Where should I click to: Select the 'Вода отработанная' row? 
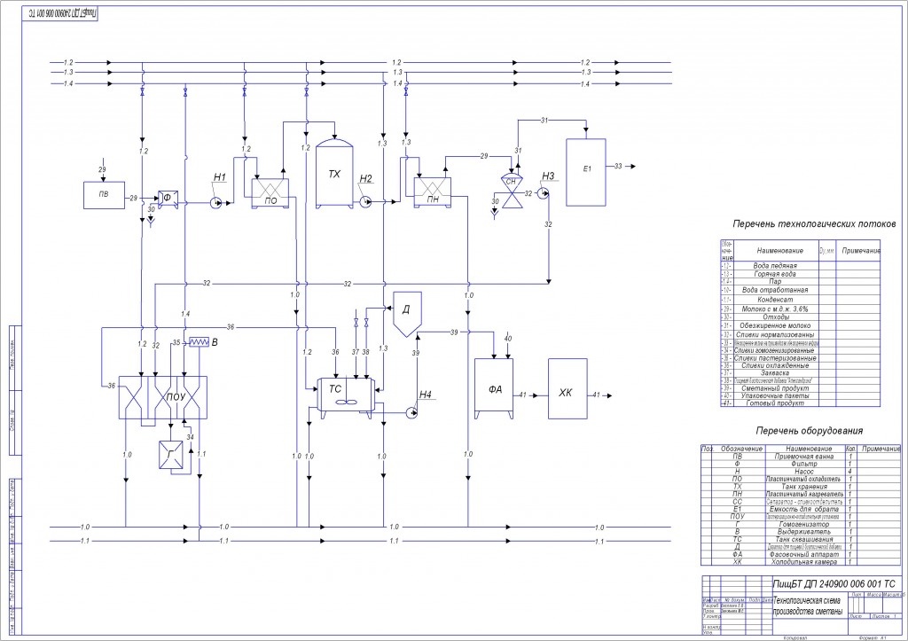(801, 290)
